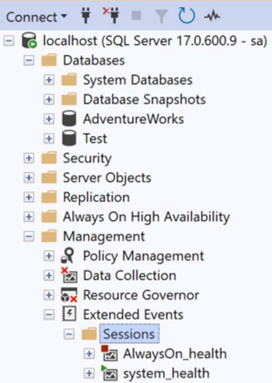Select the system_health session
The height and width of the screenshot is (383, 272).
(x=166, y=373)
